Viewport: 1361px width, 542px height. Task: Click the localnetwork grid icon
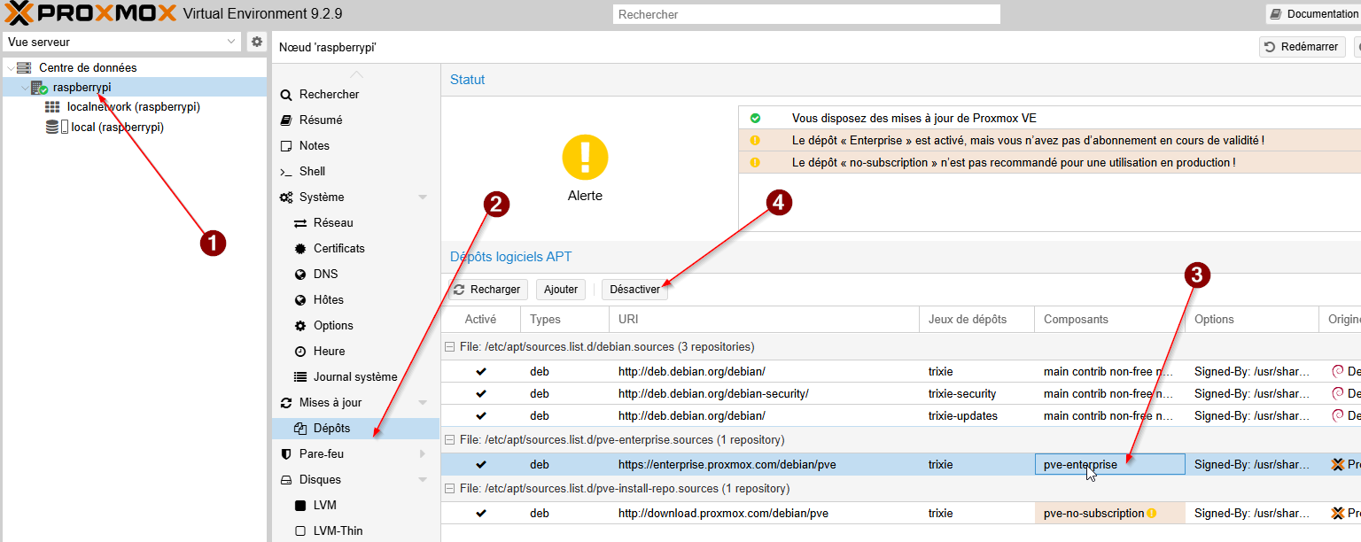(52, 107)
